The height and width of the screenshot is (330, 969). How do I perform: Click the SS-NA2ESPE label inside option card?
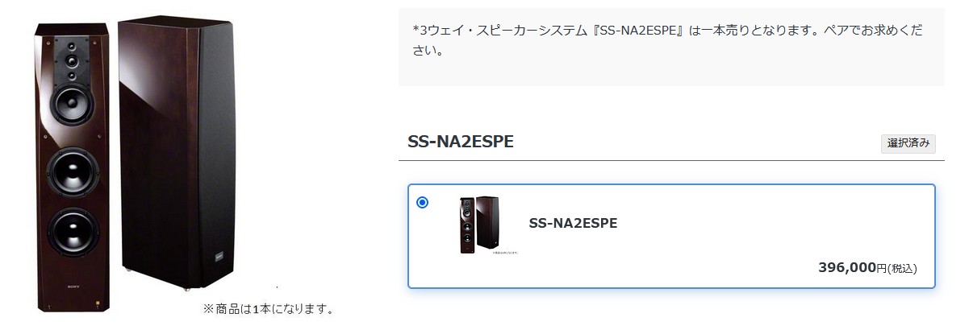[x=573, y=223]
